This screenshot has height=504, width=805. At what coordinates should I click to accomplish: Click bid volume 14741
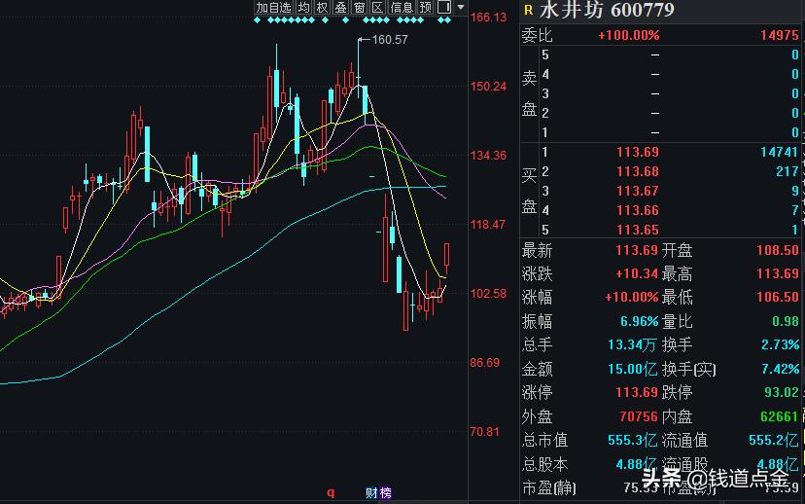click(x=780, y=152)
